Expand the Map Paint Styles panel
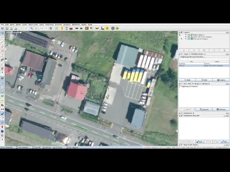 180,145
